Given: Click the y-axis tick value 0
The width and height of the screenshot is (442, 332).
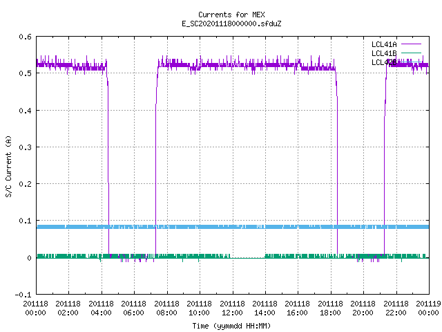Looking at the screenshot, I should click(29, 258).
